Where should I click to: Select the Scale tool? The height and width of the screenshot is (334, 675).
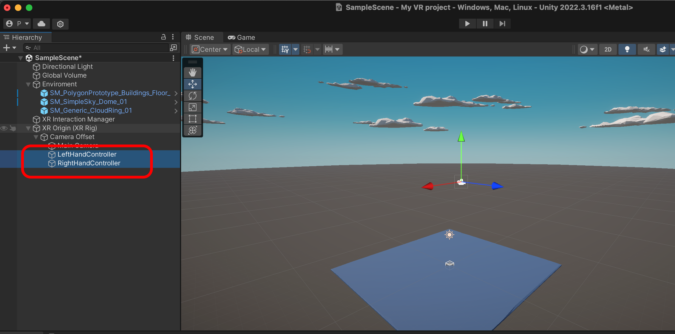pyautogui.click(x=193, y=107)
